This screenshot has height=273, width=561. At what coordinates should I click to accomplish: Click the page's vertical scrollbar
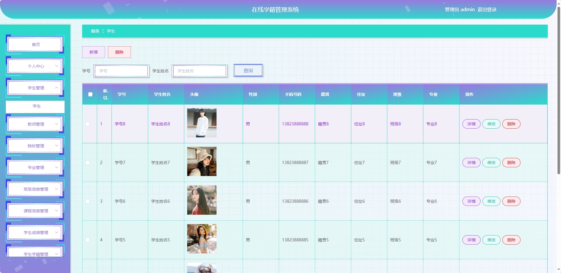(x=559, y=91)
